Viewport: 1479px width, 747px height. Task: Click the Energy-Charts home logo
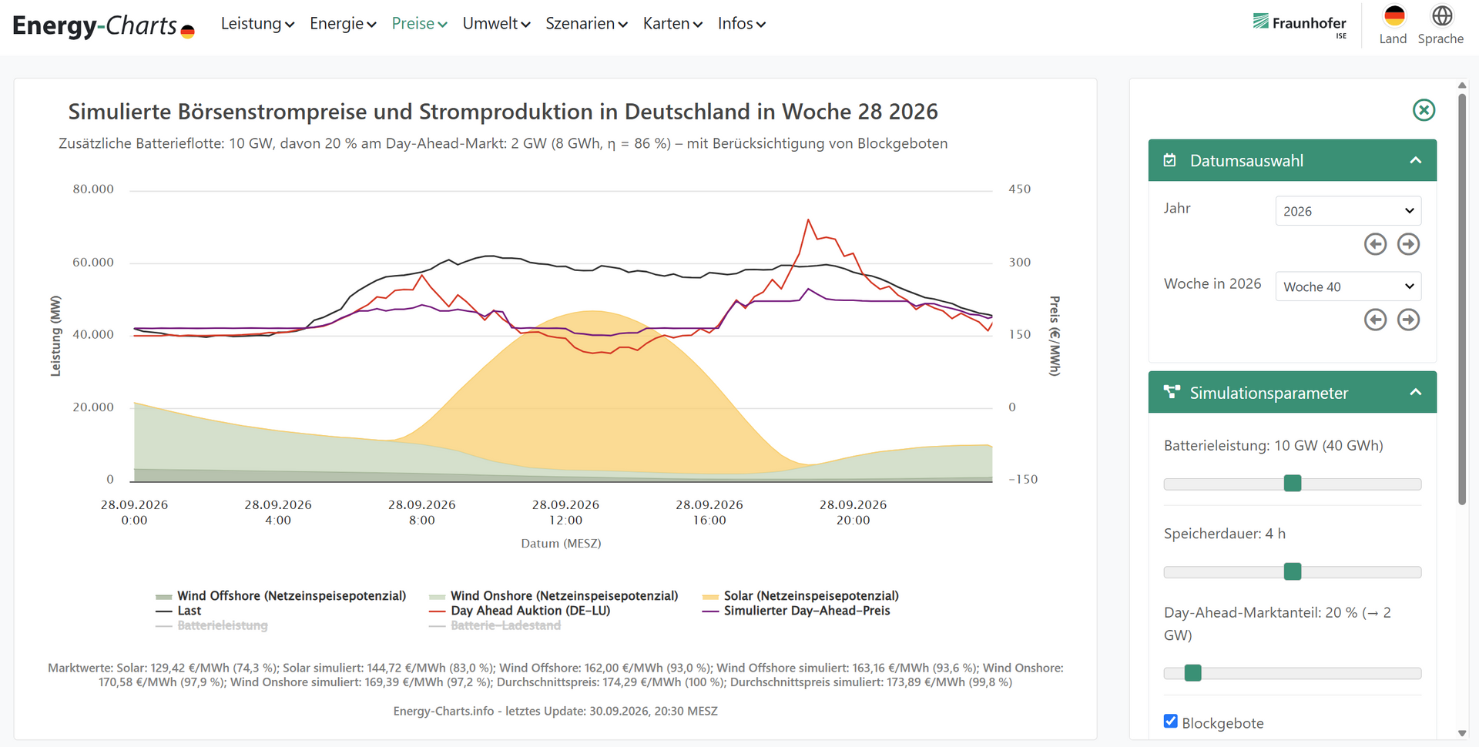coord(103,25)
